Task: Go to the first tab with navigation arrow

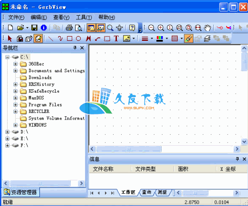Action: (x=92, y=193)
